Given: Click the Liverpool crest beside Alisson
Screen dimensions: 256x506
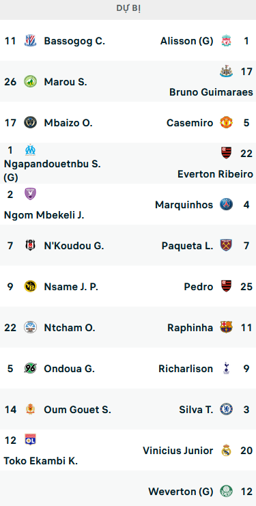Looking at the screenshot, I should tap(226, 41).
